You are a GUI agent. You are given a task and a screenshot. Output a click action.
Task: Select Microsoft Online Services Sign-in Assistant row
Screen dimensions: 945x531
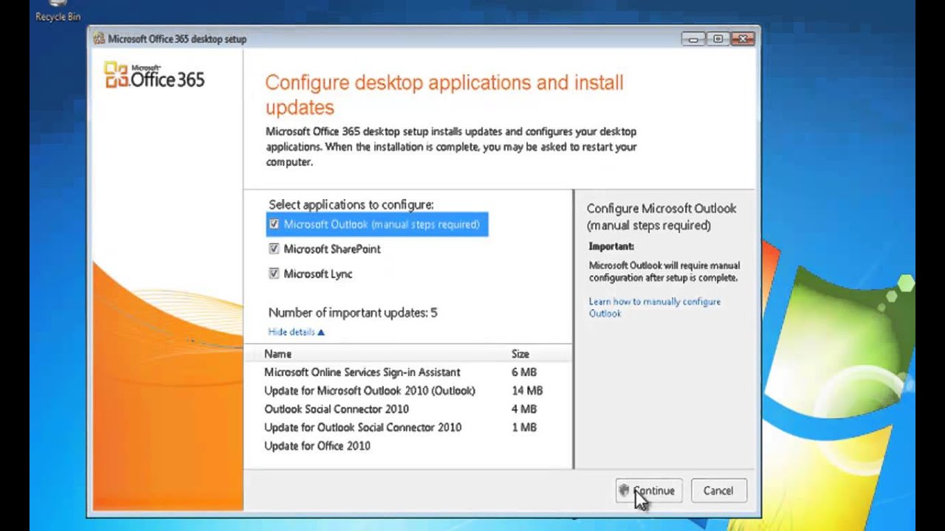[x=408, y=372]
